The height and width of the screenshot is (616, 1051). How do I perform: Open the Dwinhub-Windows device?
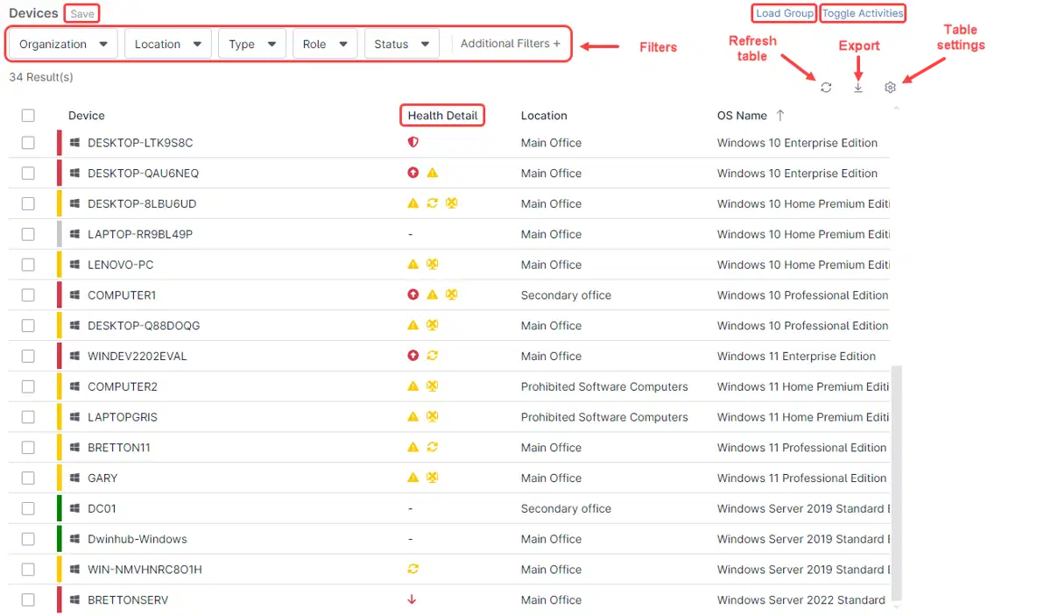coord(138,539)
